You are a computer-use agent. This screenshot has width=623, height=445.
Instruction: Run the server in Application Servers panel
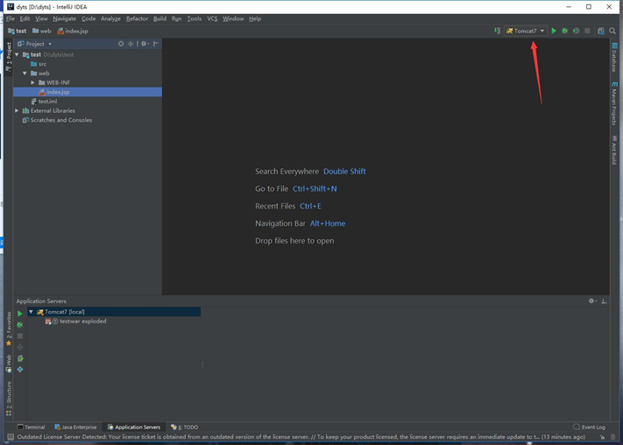20,314
